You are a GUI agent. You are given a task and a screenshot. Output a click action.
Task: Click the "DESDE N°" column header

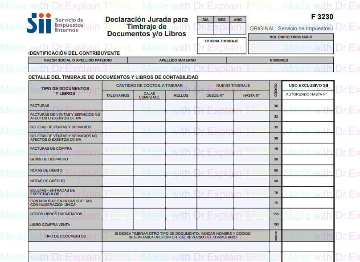(215, 95)
